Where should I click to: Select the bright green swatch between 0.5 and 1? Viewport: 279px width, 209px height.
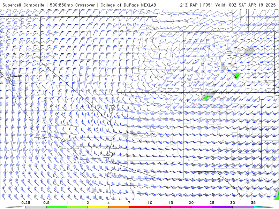point(56,207)
